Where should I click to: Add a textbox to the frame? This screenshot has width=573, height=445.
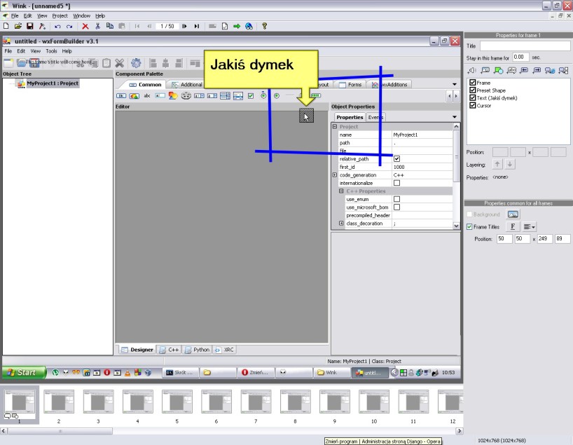(511, 70)
